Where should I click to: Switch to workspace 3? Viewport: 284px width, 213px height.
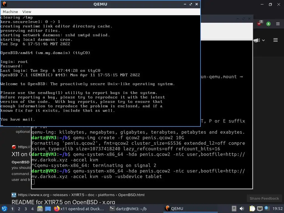coord(26,209)
